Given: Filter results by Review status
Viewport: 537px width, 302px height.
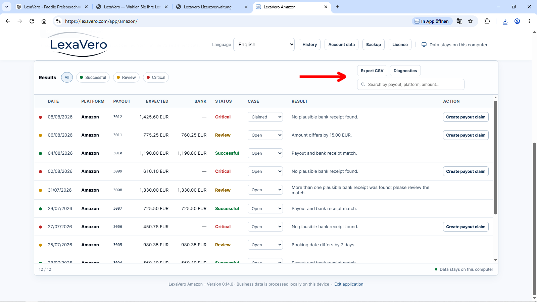Looking at the screenshot, I should point(126,78).
